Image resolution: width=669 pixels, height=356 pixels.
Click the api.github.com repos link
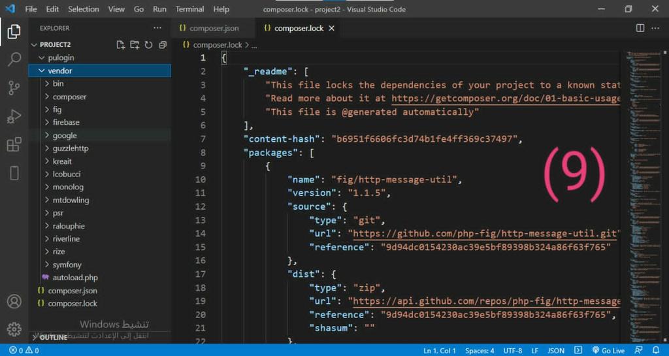click(x=486, y=301)
